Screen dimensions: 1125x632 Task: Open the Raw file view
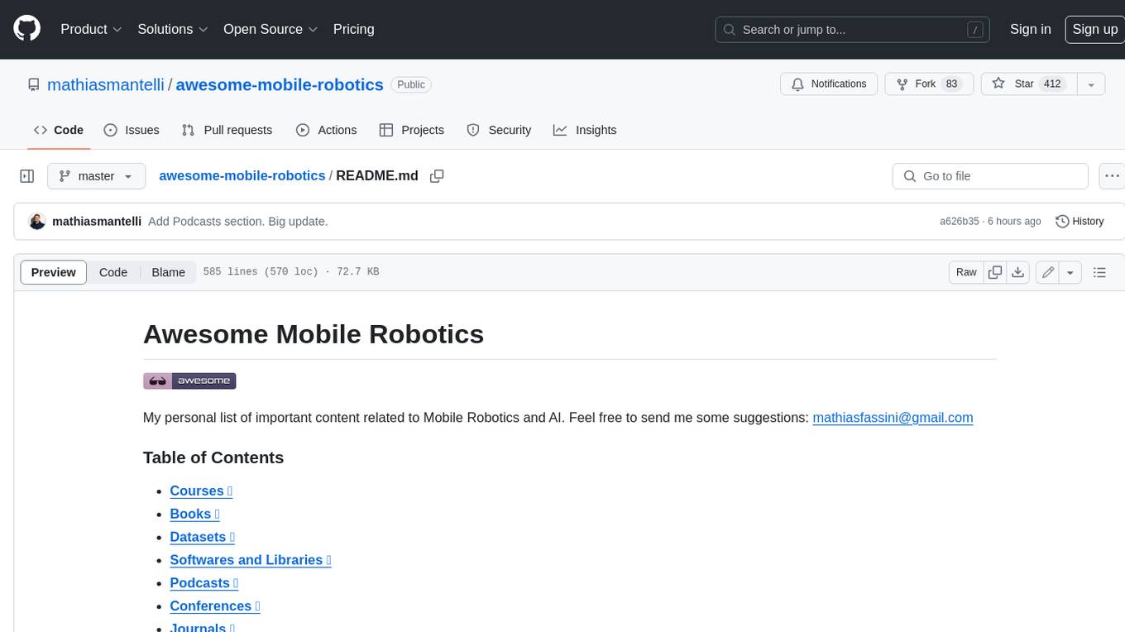(966, 272)
